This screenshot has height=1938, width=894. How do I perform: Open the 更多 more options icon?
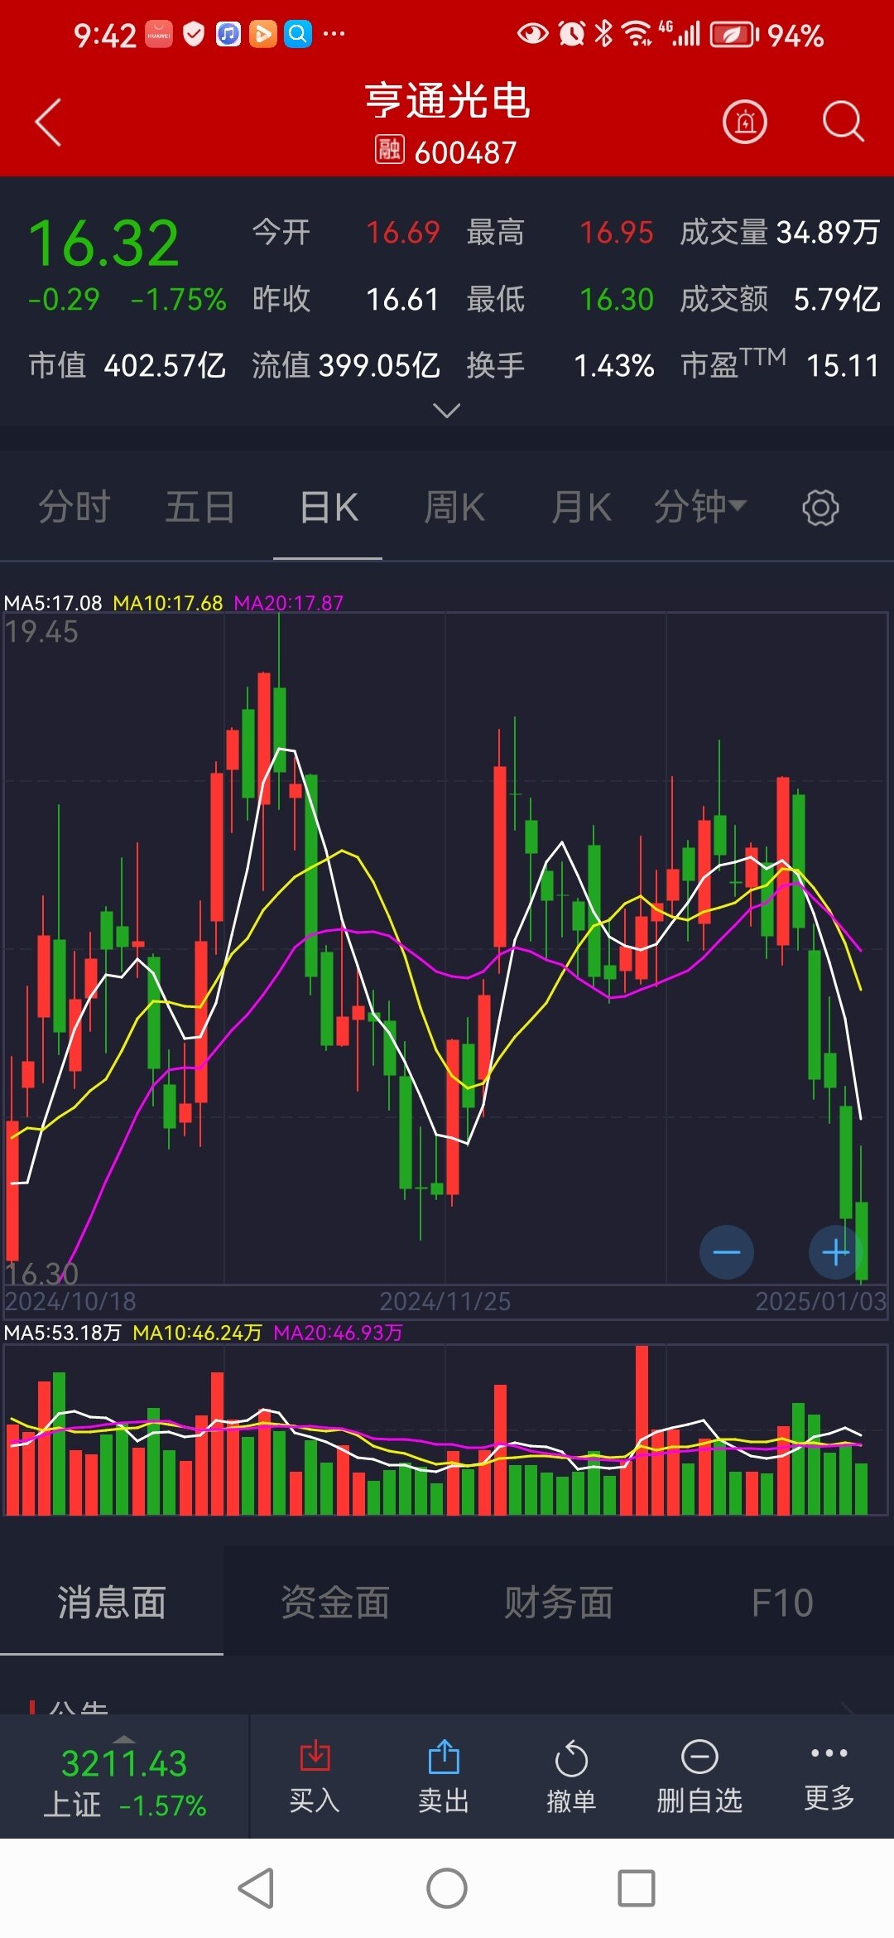tap(829, 1752)
